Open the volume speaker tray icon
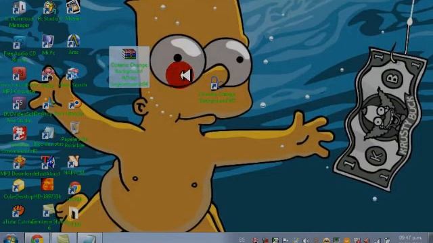 point(305,240)
